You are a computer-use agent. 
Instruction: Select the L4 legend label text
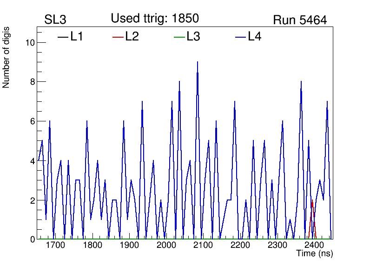[255, 37]
